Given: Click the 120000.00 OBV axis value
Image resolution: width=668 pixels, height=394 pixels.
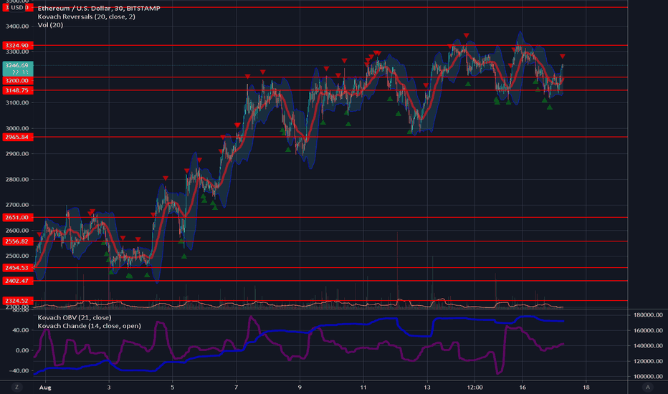Looking at the screenshot, I should pos(648,361).
